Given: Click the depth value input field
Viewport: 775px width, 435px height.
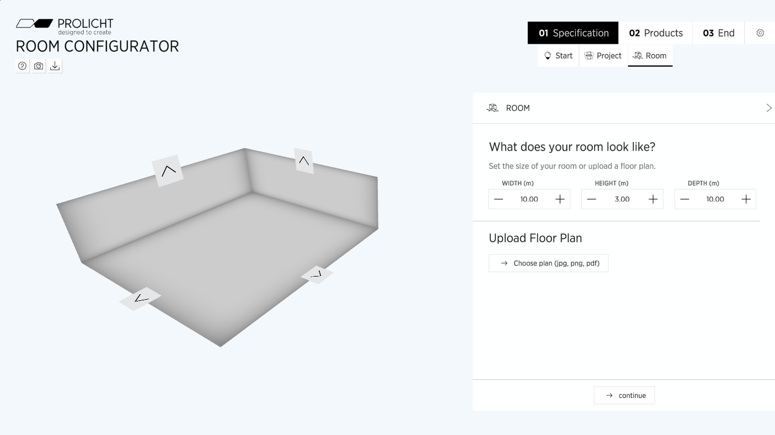Looking at the screenshot, I should [x=715, y=199].
